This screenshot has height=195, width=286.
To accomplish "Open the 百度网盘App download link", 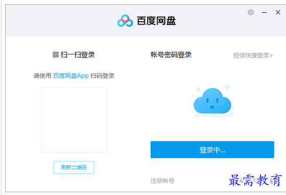I will (x=71, y=76).
